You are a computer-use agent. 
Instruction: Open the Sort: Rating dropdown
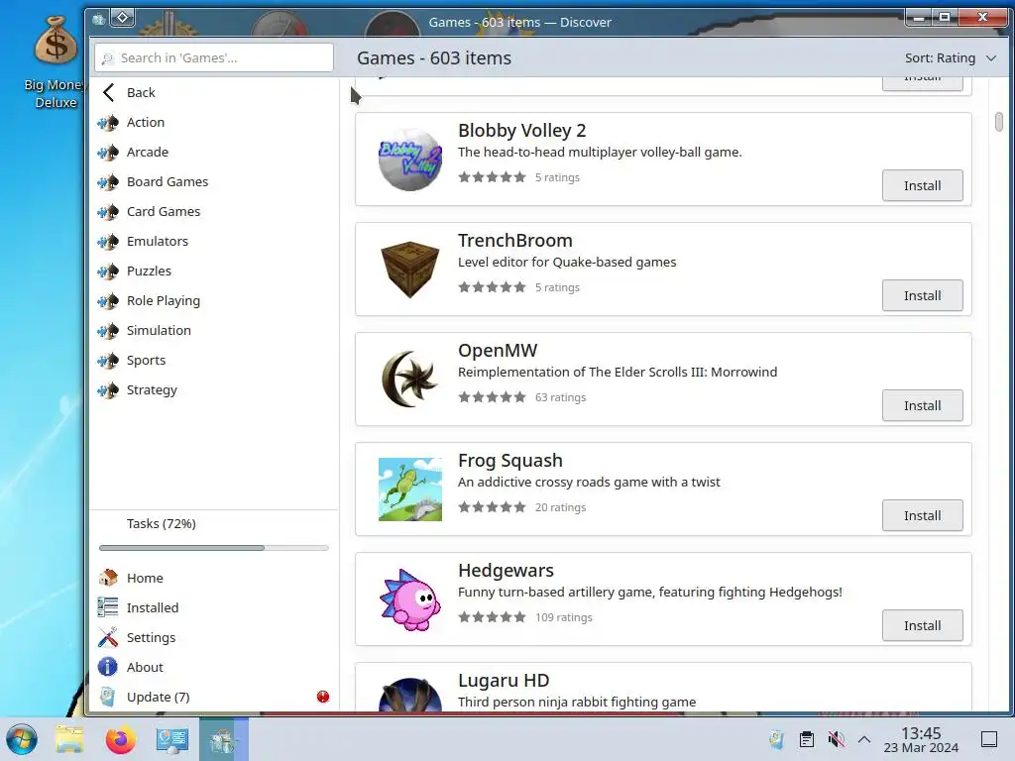951,58
